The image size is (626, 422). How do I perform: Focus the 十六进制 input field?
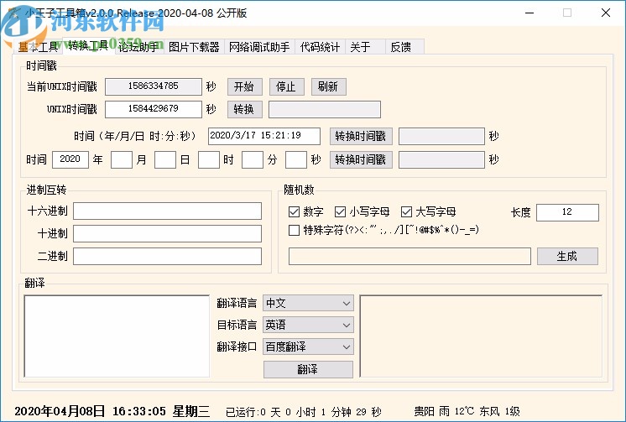(x=167, y=211)
